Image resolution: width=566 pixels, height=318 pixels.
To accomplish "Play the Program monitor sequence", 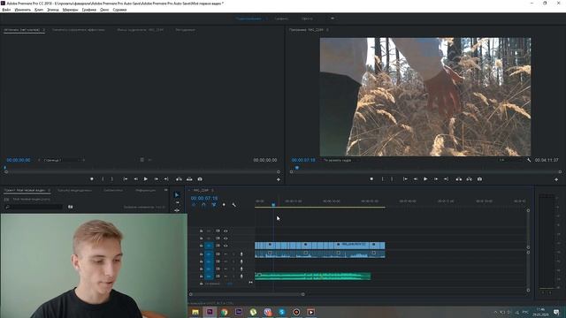I will (425, 178).
